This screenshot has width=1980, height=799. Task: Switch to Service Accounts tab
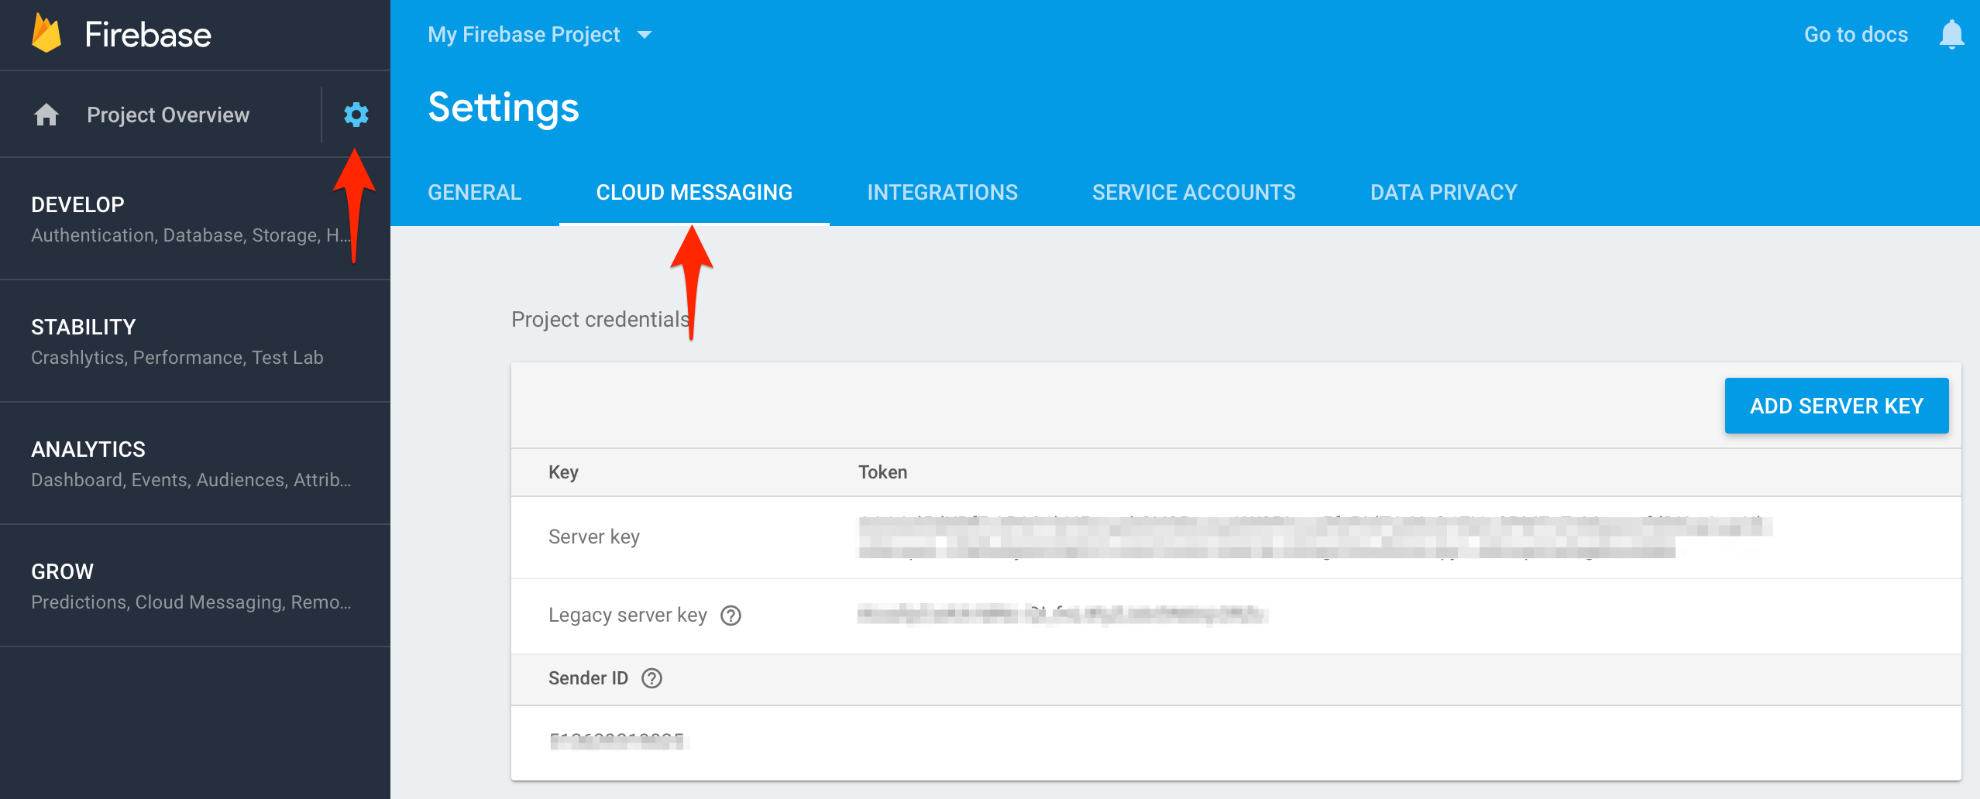(1193, 192)
